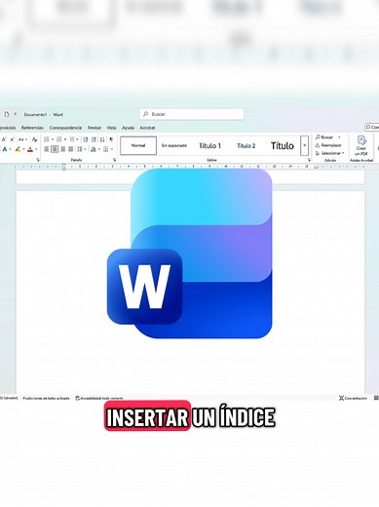Screen dimensions: 379x507
Task: Click the borders icon
Action: tap(106, 149)
